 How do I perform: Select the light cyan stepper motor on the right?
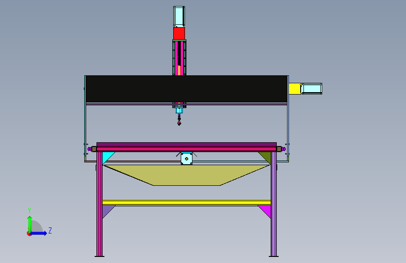click(x=311, y=88)
